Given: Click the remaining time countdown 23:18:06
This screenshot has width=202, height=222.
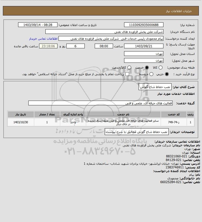Looking at the screenshot, I should point(48,46).
